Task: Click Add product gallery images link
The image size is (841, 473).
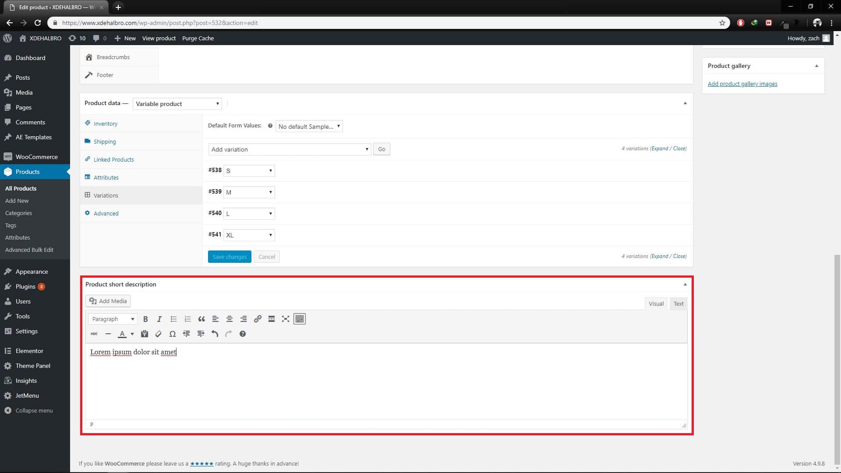Action: (x=742, y=84)
